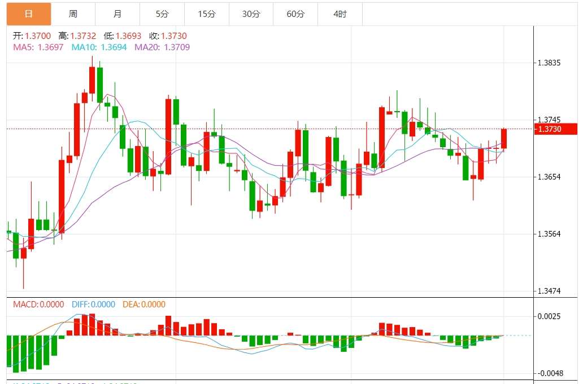Image resolution: width=583 pixels, height=384 pixels.
Task: Click the tallest red MACD histogram bar
Action: (92, 325)
